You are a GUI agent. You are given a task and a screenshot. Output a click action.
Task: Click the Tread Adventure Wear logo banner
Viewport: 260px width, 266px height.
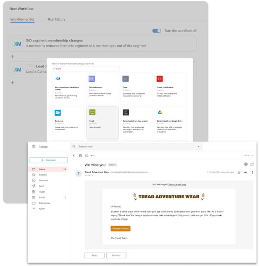(x=169, y=197)
